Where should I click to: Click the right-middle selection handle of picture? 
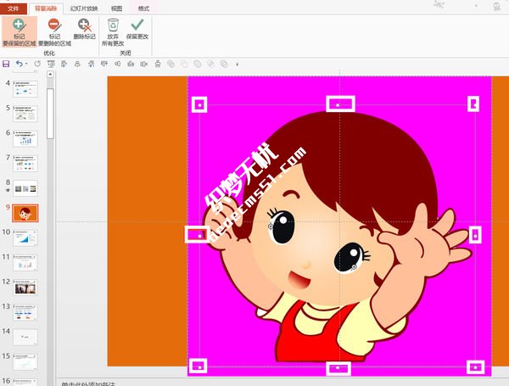tap(475, 234)
